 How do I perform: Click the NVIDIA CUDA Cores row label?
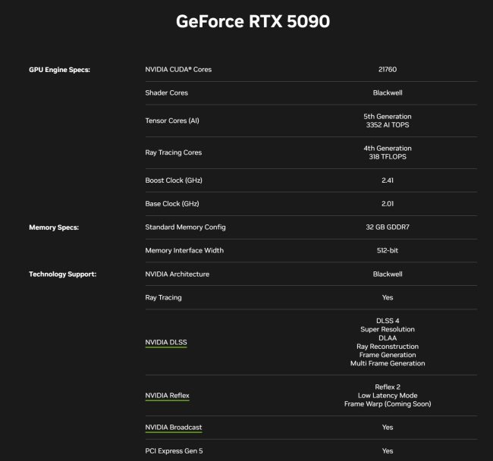pos(178,70)
